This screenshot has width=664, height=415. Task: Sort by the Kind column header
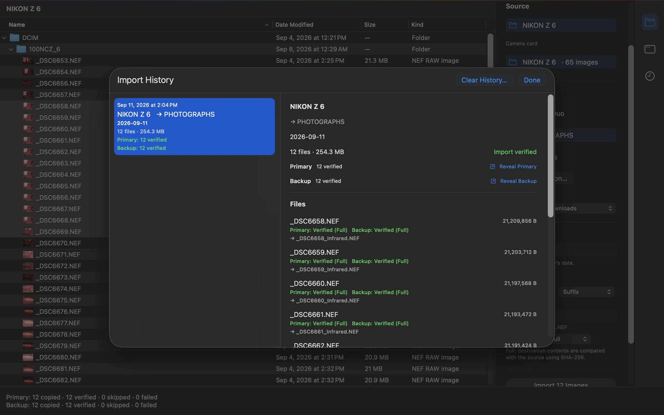[447, 25]
